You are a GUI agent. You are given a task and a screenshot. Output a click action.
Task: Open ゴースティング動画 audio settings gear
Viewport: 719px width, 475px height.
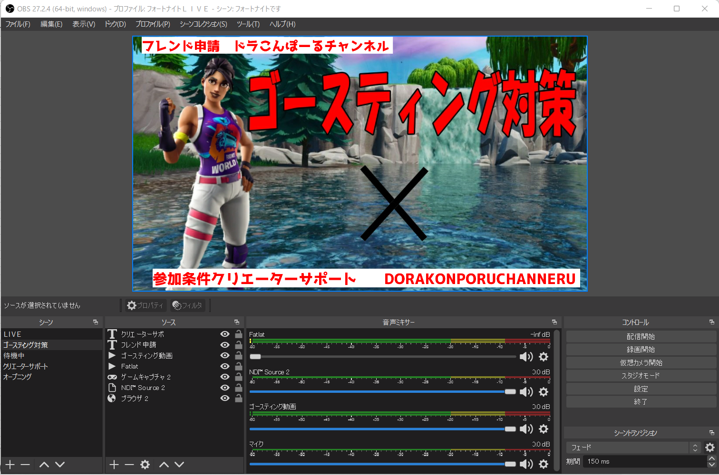(x=544, y=429)
